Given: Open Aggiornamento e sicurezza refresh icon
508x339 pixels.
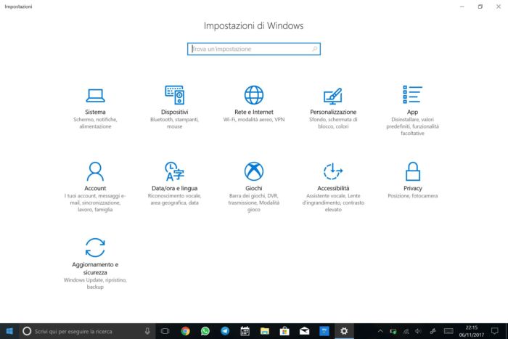Looking at the screenshot, I should 95,248.
